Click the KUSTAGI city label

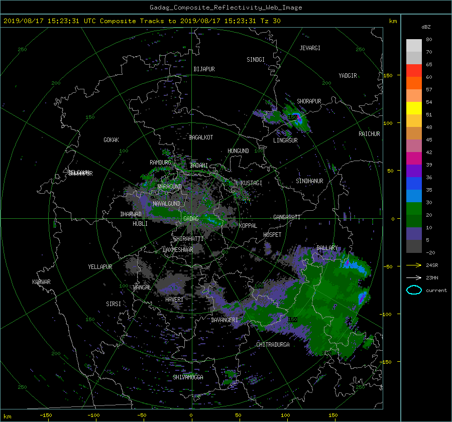click(252, 183)
